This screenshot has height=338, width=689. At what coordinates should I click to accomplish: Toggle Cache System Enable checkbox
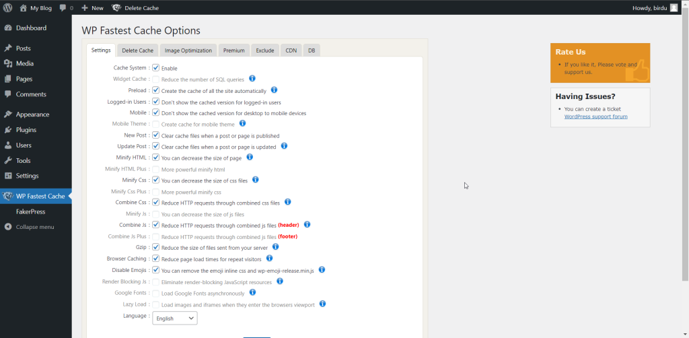click(x=155, y=68)
